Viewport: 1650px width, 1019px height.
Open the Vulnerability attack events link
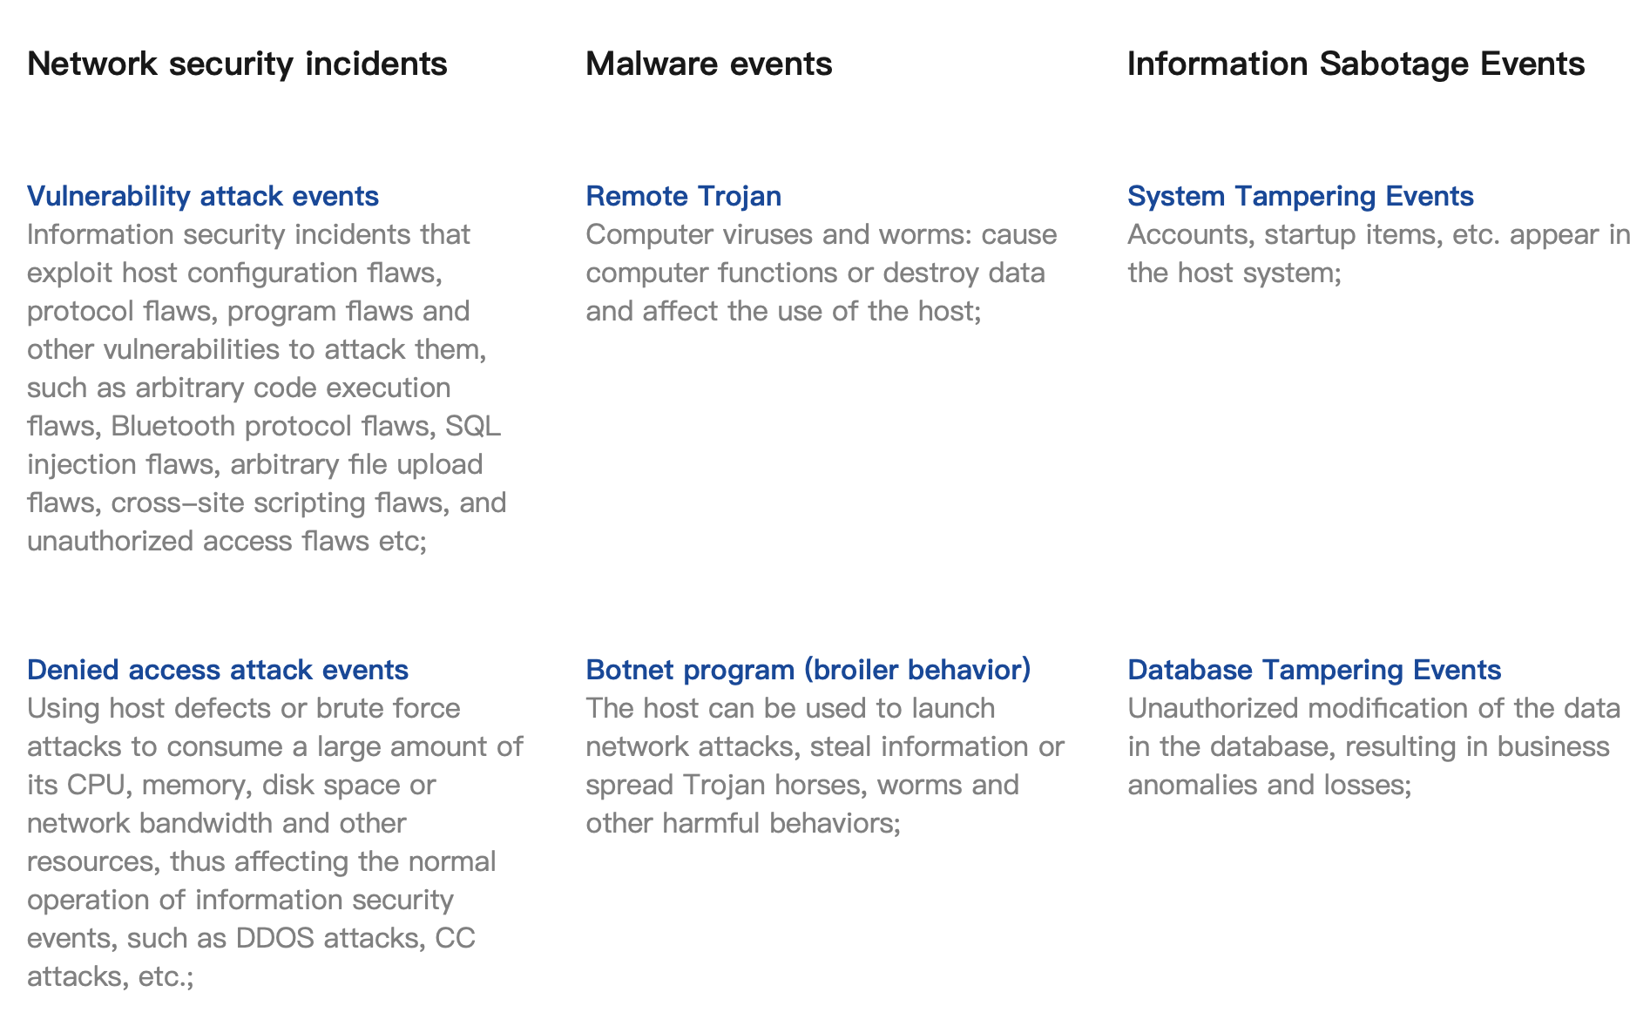tap(203, 196)
